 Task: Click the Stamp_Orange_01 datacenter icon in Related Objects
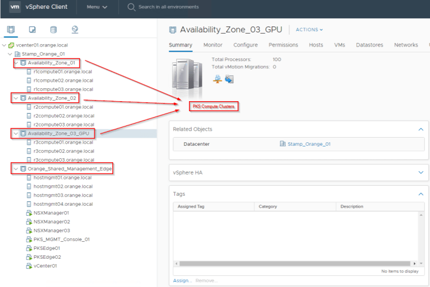click(283, 143)
